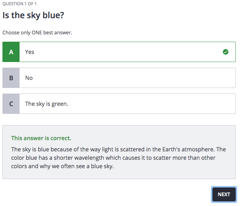The width and height of the screenshot is (241, 206).
Task: Click the green checkmark icon in answer A
Action: point(226,52)
